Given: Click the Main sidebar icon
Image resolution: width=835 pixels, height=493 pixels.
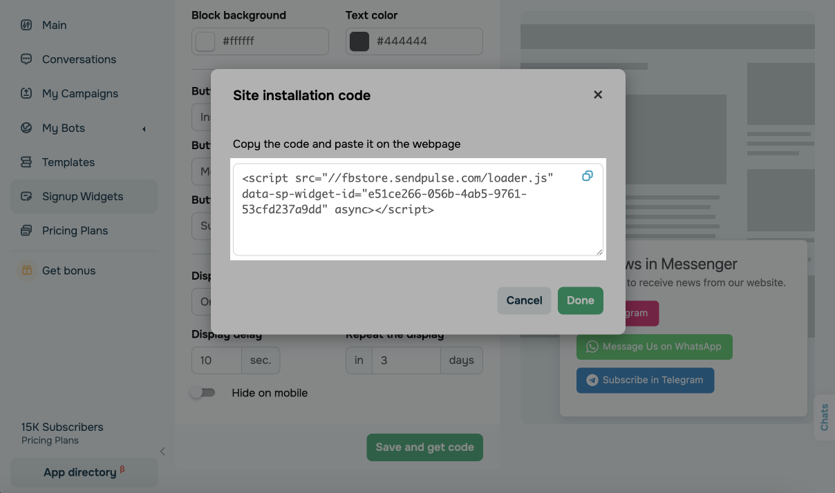Looking at the screenshot, I should tap(26, 25).
